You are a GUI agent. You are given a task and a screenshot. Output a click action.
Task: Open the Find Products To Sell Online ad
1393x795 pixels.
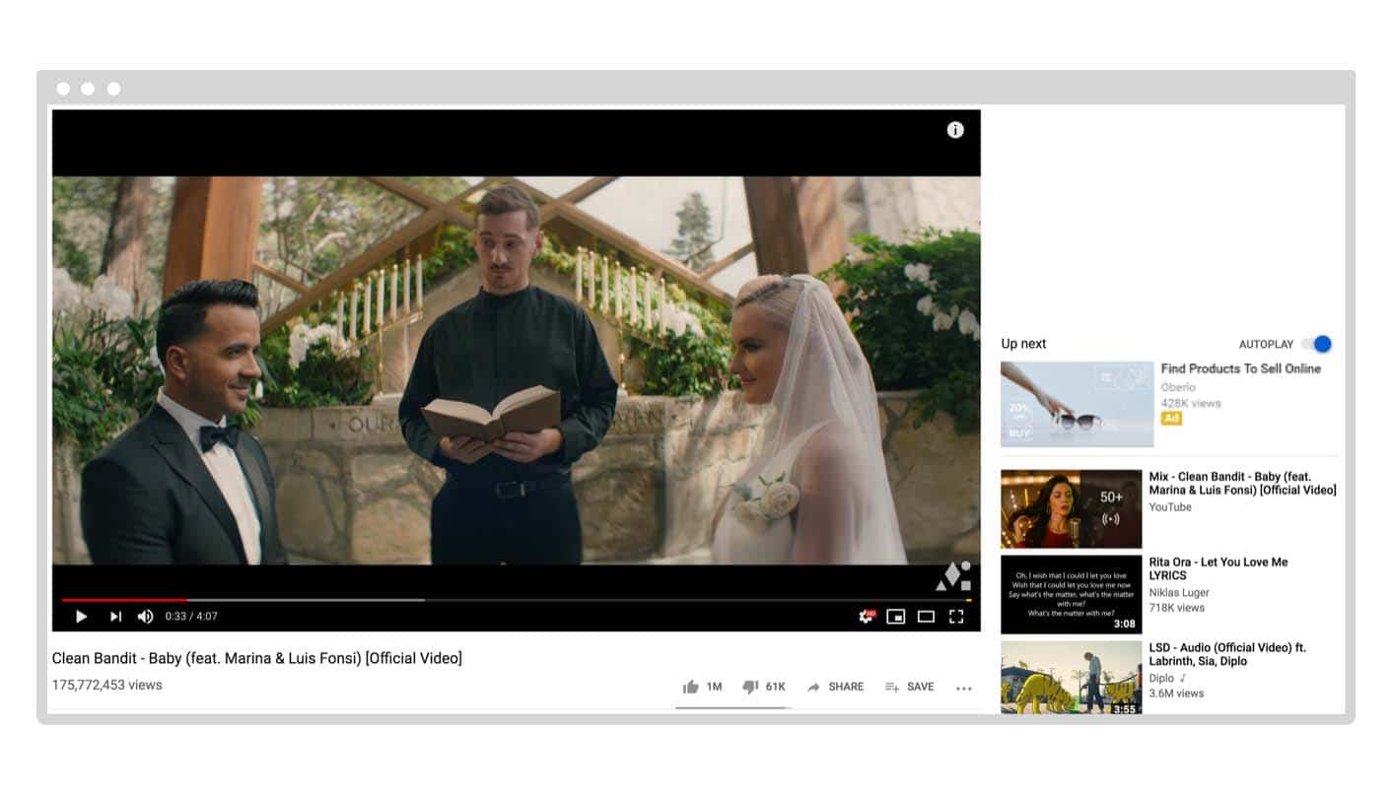tap(1240, 368)
